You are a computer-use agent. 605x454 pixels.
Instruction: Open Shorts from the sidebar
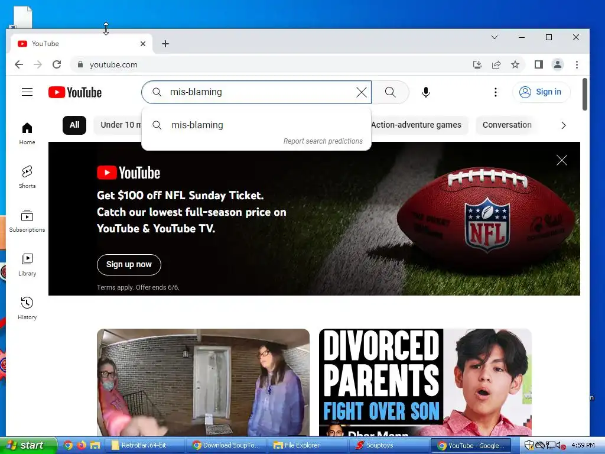pos(27,177)
